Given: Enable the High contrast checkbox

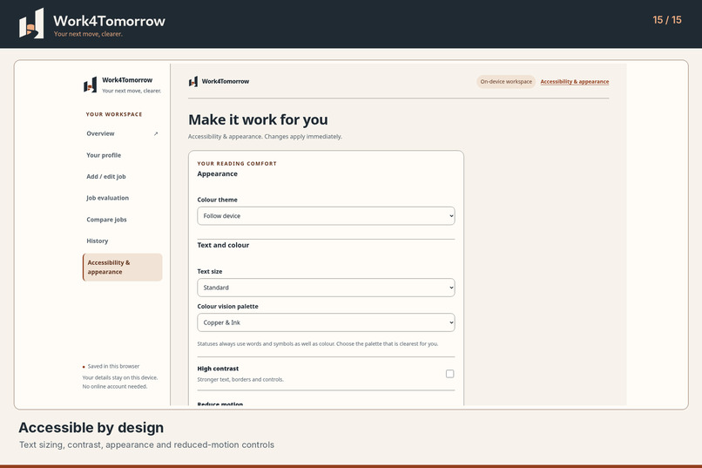Looking at the screenshot, I should coord(450,374).
